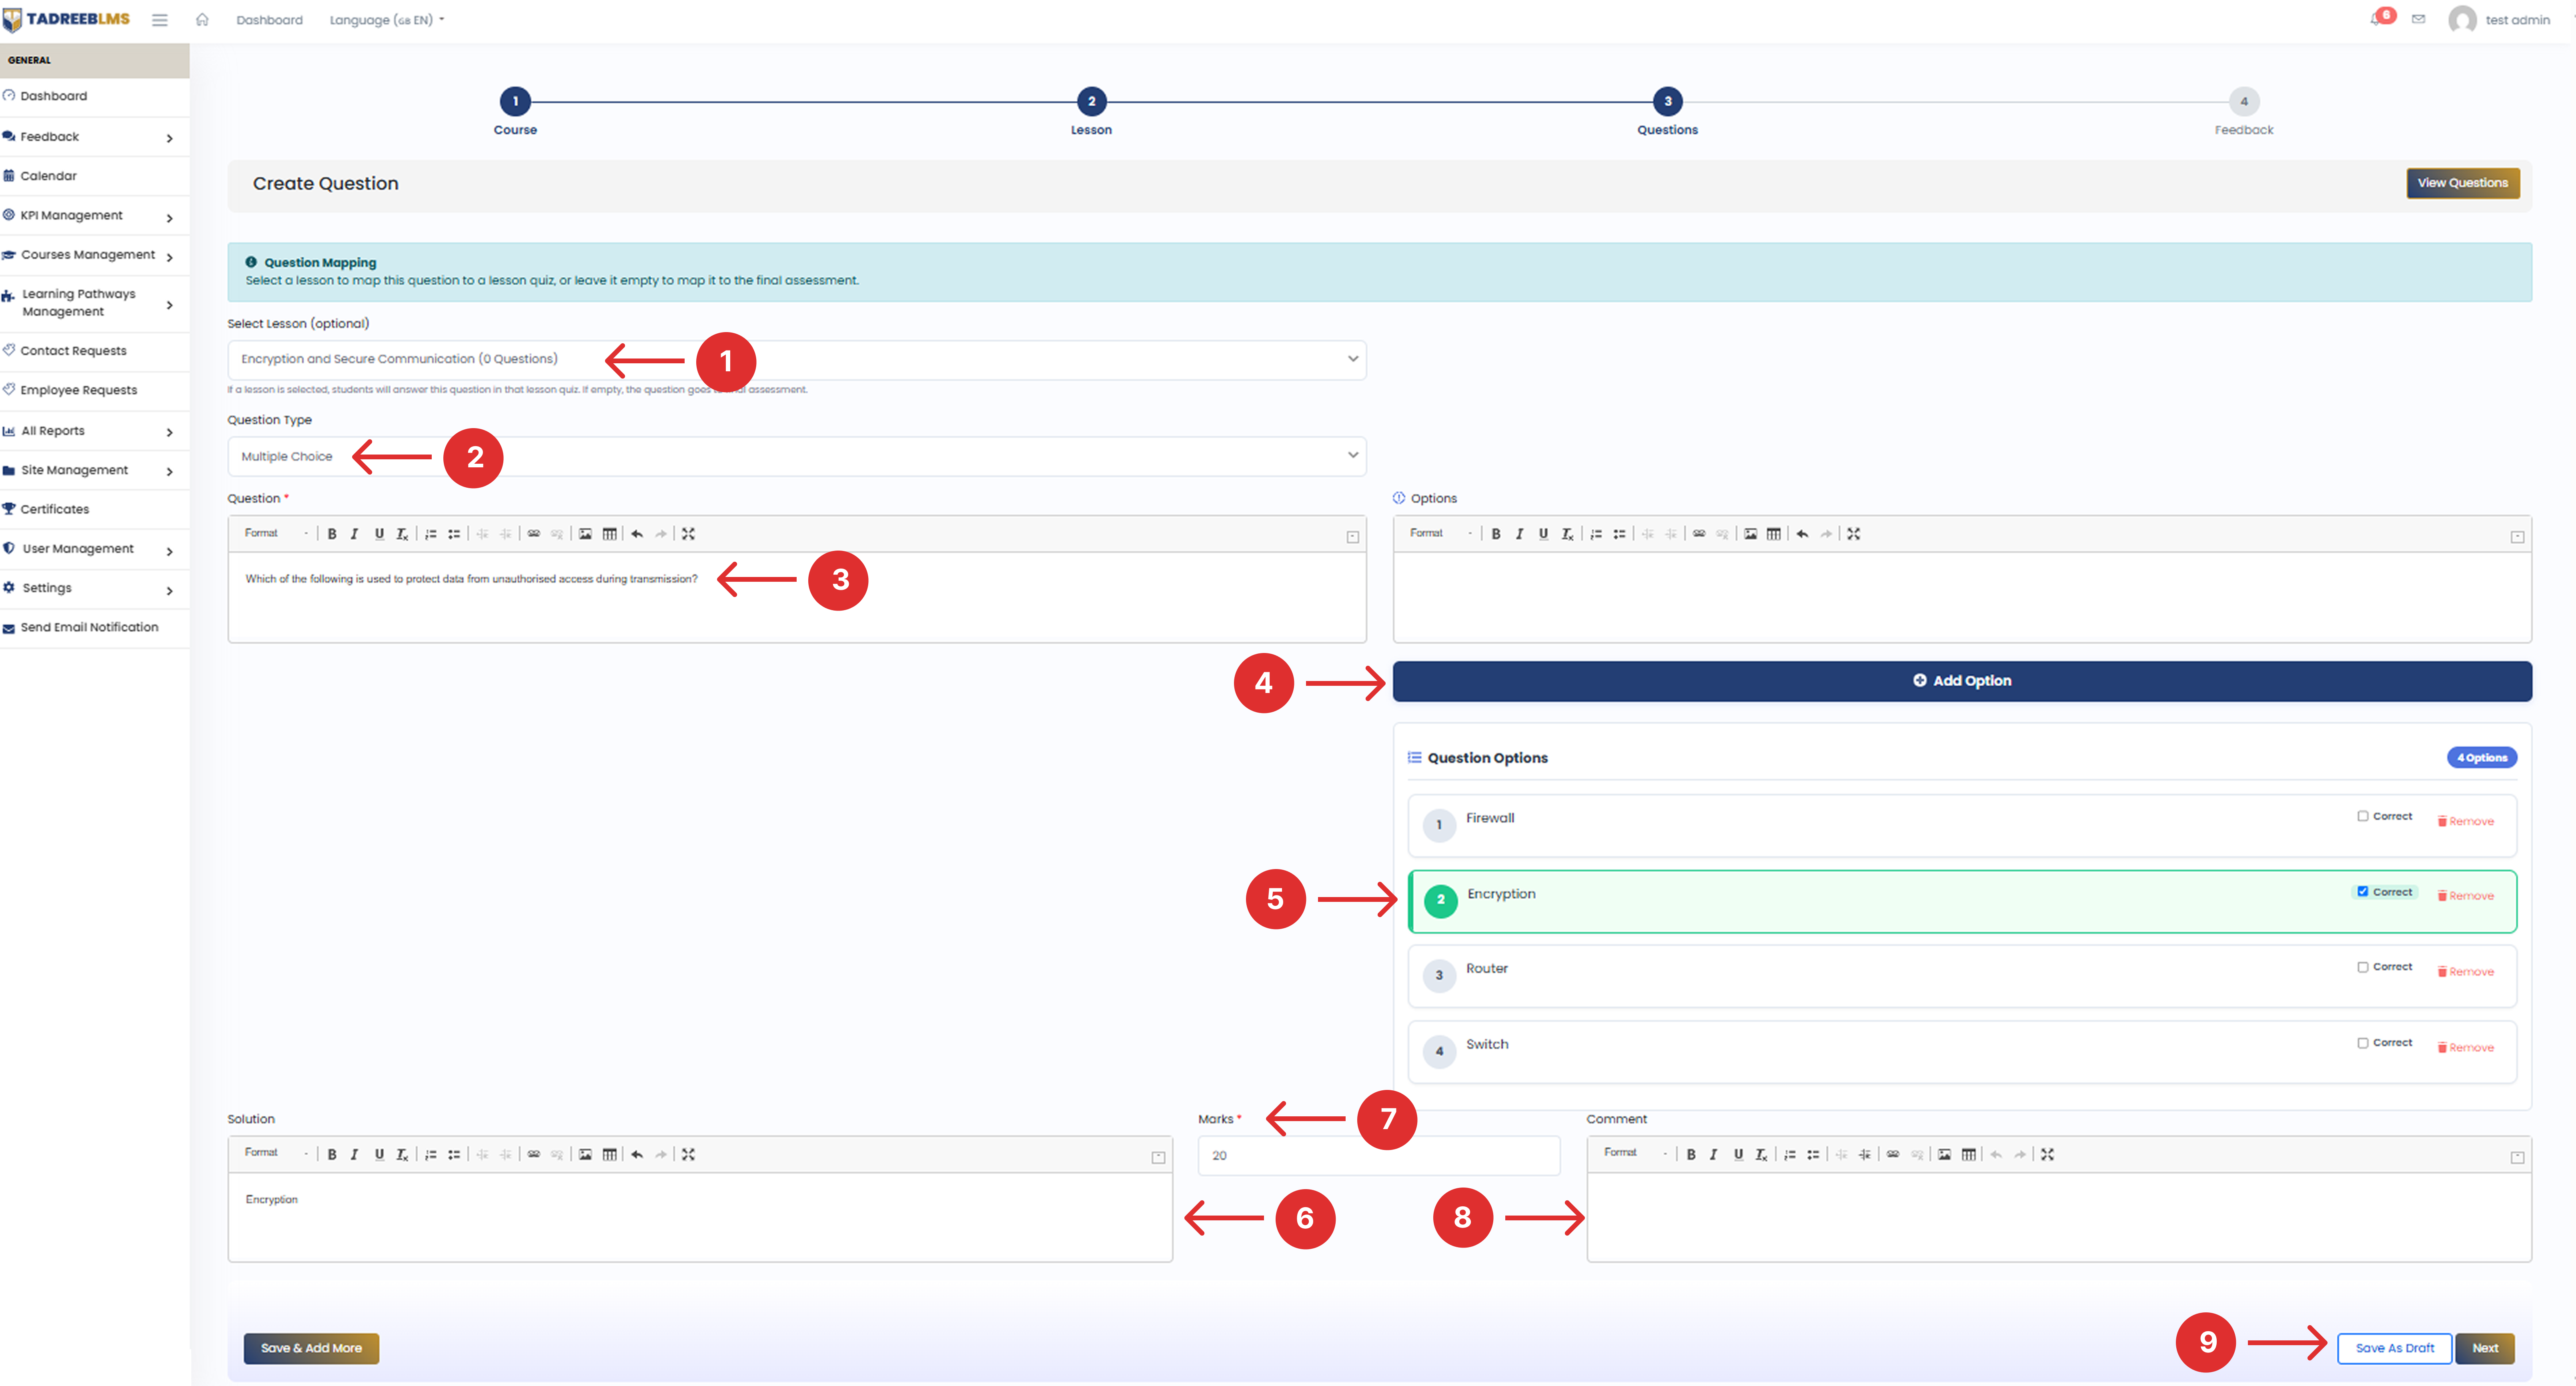Click the Add Option button
This screenshot has width=2576, height=1386.
click(1962, 681)
